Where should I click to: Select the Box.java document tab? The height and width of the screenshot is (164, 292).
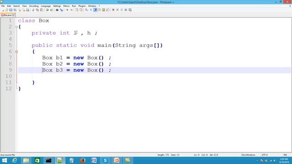point(7,15)
